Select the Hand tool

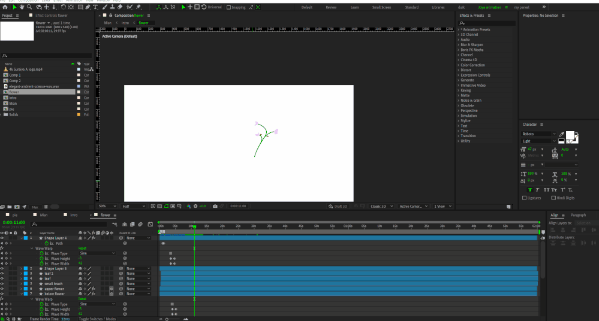tap(22, 7)
